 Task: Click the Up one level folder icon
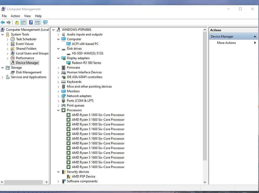tap(17, 22)
